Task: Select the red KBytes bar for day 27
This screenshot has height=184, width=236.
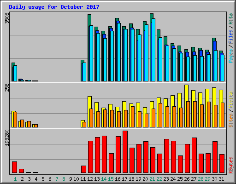Action: [194, 155]
